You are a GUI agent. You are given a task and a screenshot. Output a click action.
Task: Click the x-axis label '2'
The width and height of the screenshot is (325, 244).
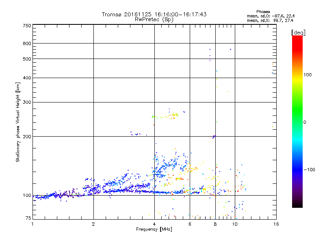point(93,224)
